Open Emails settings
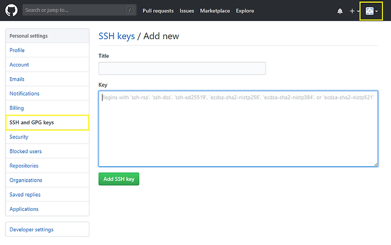The width and height of the screenshot is (391, 245). point(47,79)
